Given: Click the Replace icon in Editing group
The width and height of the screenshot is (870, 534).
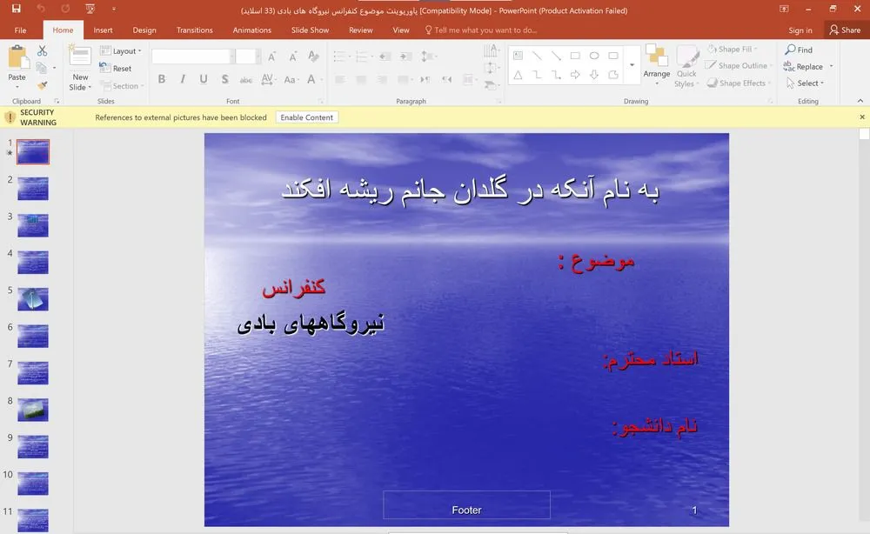Looking at the screenshot, I should click(806, 66).
